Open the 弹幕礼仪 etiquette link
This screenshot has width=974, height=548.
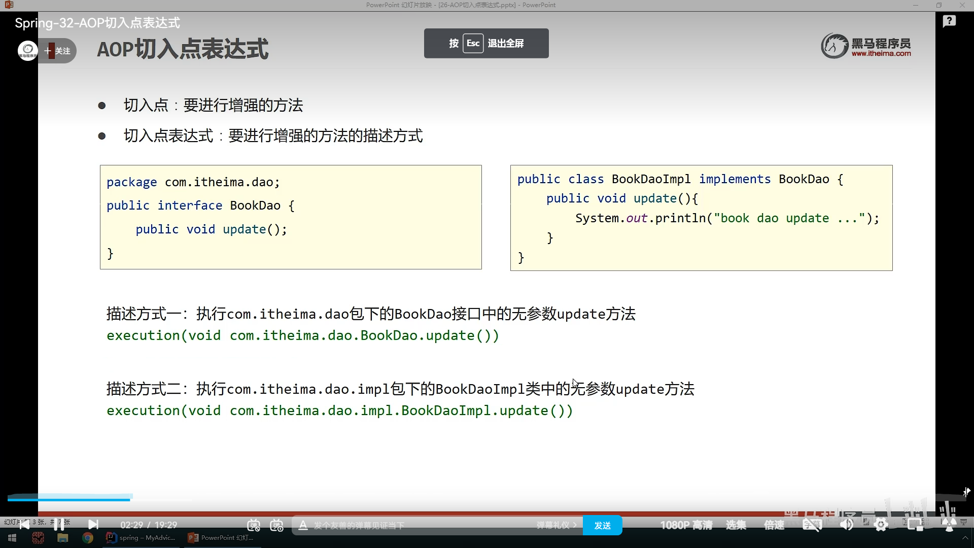point(556,525)
